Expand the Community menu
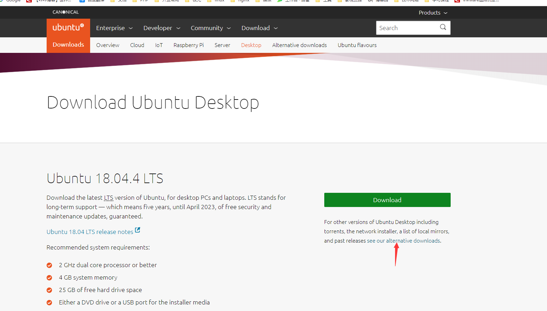Screen dimensions: 547x311 211,28
